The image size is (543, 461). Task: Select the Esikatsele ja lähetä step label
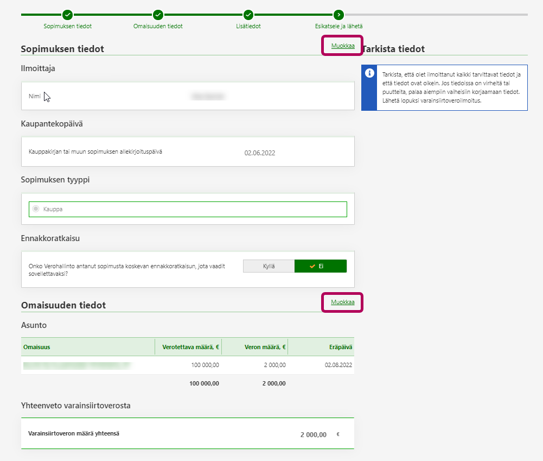pos(338,26)
